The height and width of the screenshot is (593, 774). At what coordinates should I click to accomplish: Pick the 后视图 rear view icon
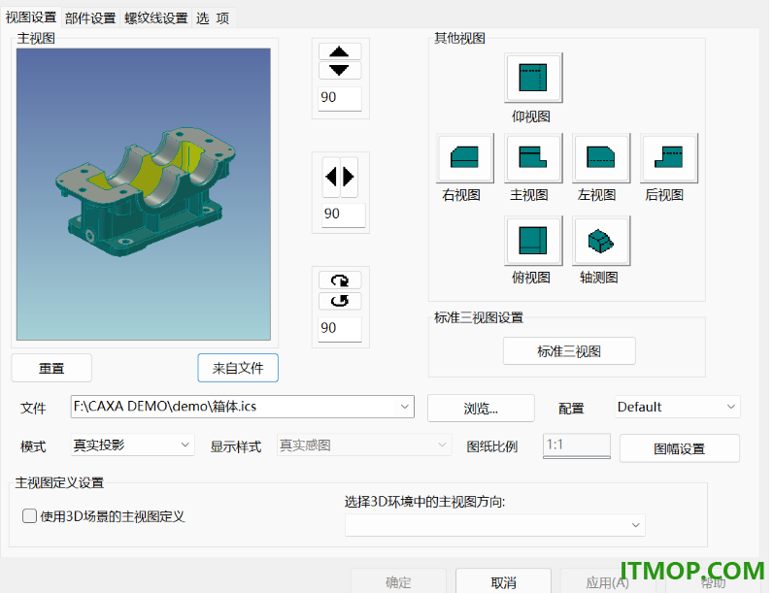click(669, 158)
